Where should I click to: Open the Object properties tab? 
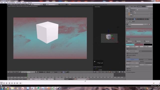(x=136, y=19)
